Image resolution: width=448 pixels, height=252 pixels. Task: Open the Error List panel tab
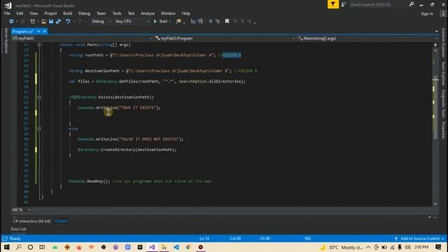click(x=19, y=229)
